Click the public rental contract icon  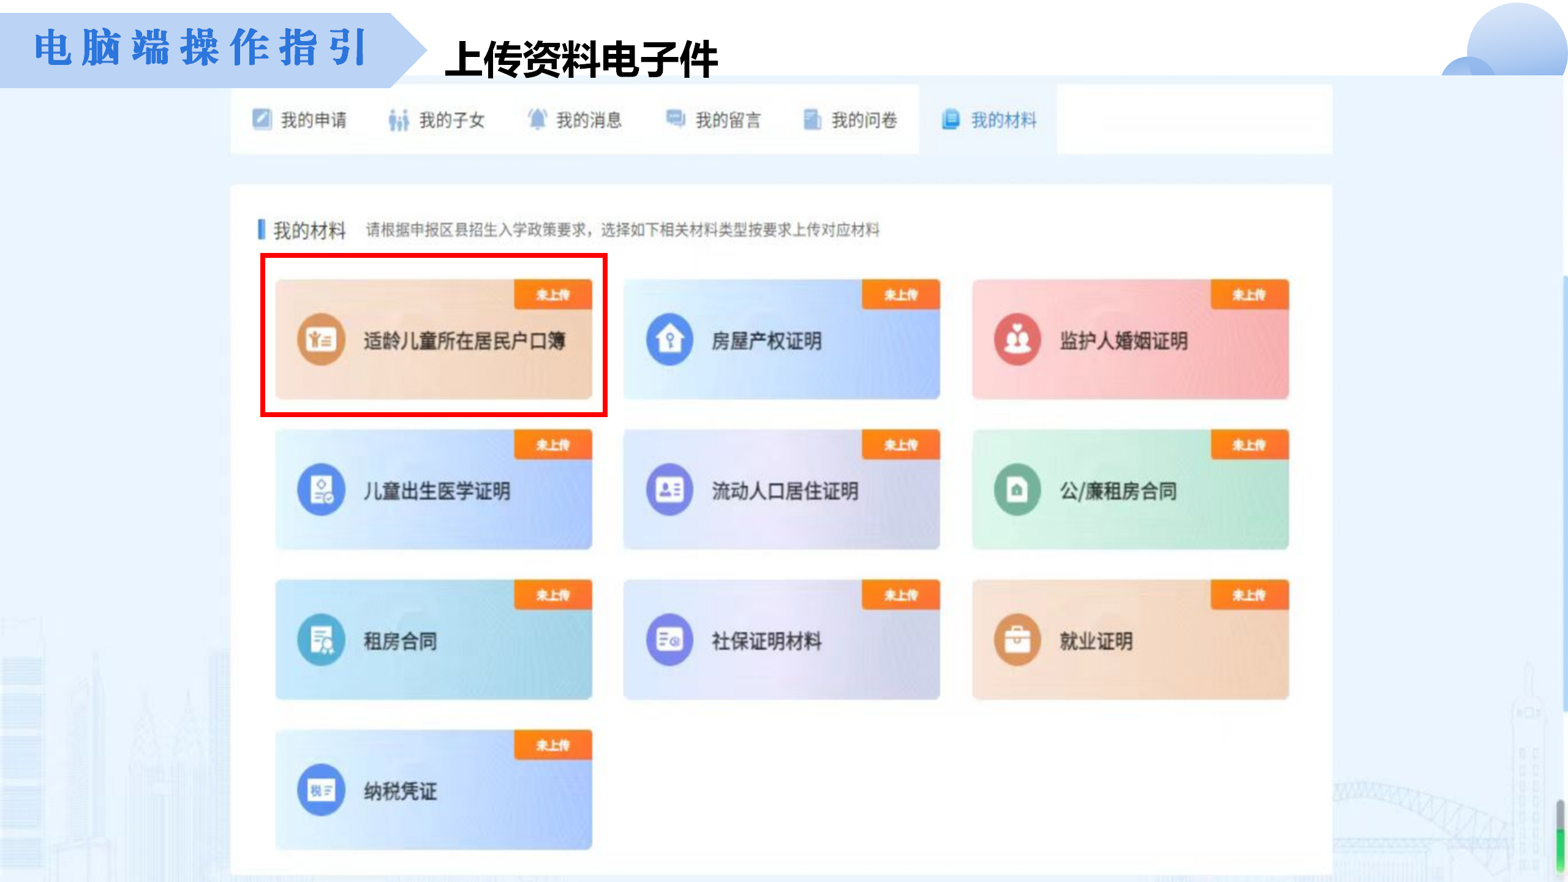pos(1017,489)
